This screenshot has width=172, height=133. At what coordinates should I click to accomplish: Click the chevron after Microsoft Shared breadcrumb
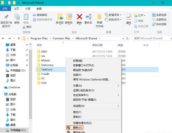pyautogui.click(x=100, y=38)
